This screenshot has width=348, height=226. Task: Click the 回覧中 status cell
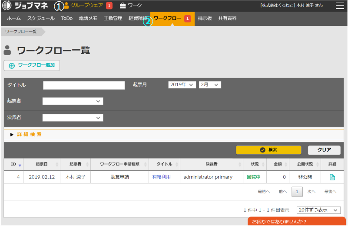tap(255, 177)
